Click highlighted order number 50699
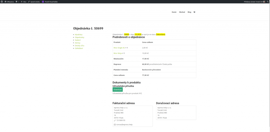The width and height of the screenshot is (270, 132). pos(127,34)
